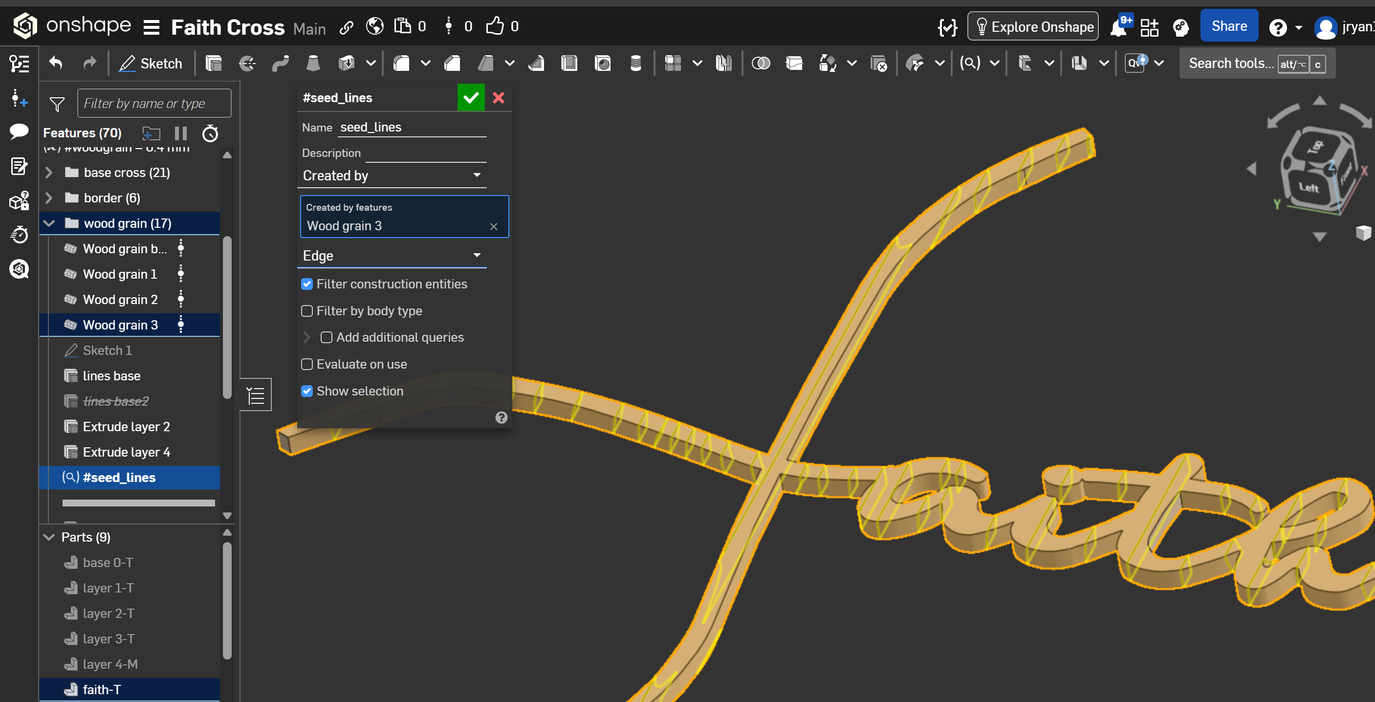Enable Filter by body type
Image resolution: width=1375 pixels, height=702 pixels.
(x=307, y=311)
